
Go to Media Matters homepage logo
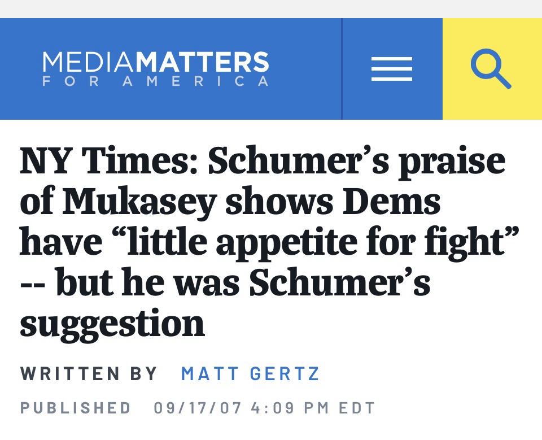[x=155, y=69]
